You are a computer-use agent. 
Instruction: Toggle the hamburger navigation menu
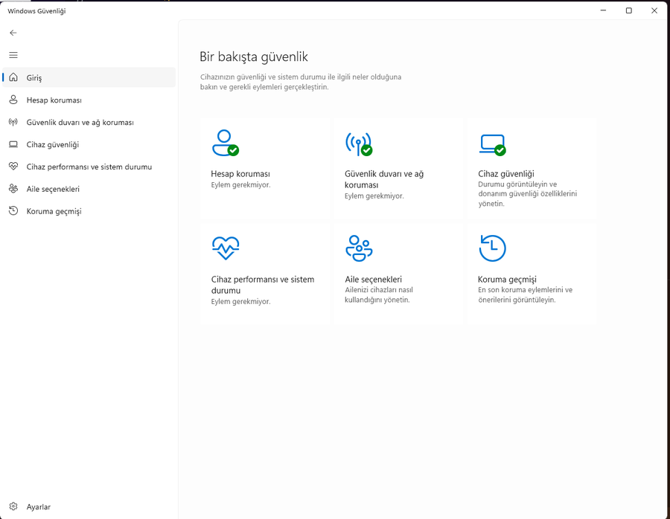(x=13, y=55)
